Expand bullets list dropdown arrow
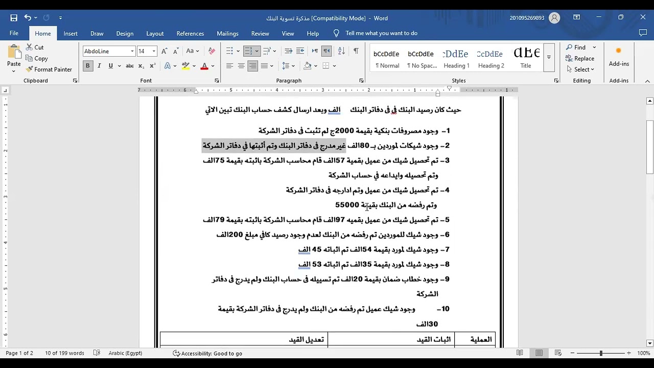 tap(238, 51)
